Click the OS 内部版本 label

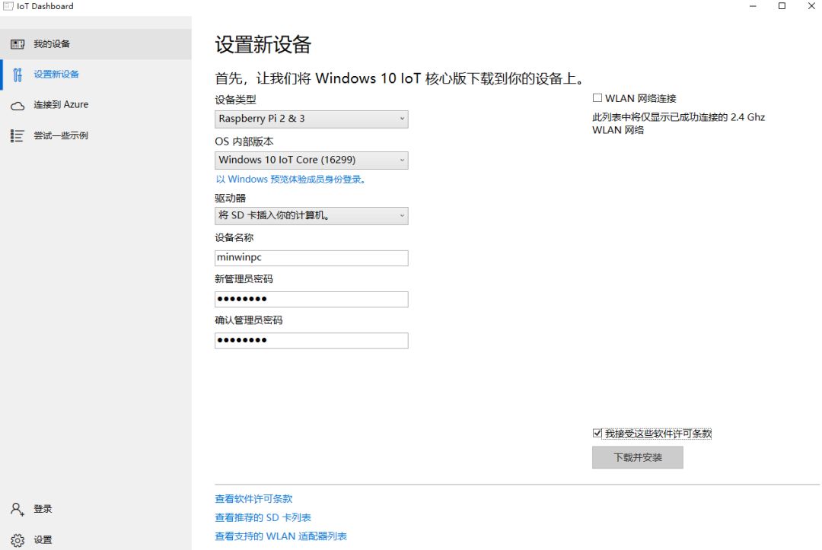tap(244, 141)
